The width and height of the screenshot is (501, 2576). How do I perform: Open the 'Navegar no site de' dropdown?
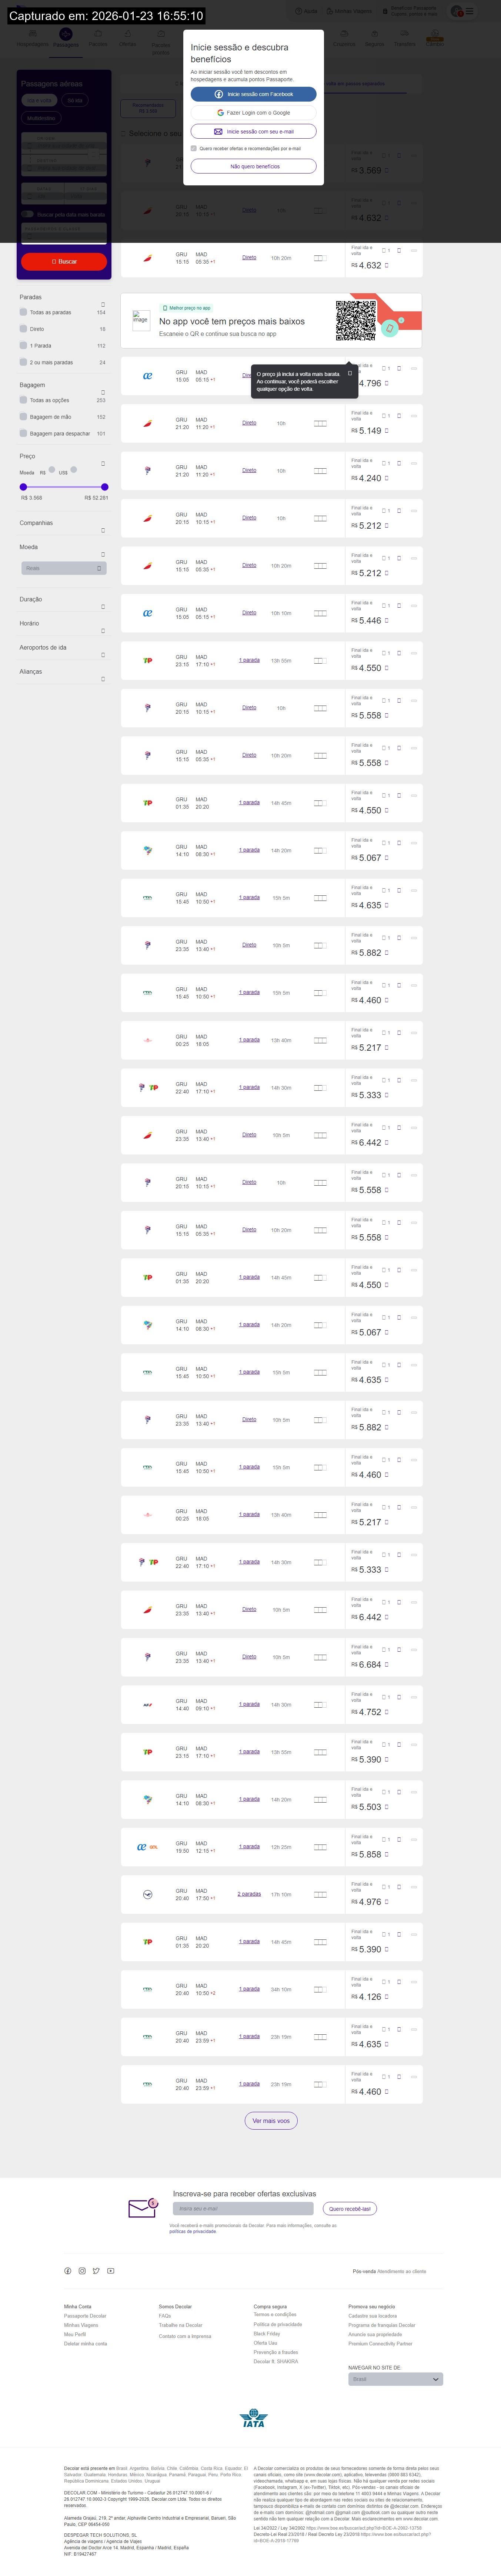click(395, 2379)
